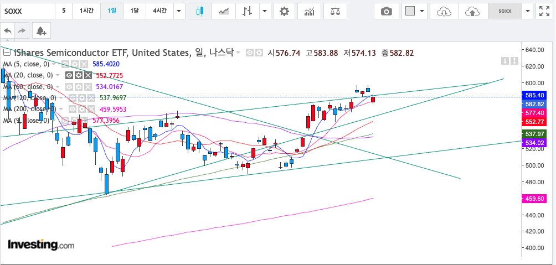Screen dimensions: 556x265
Task: Remove the MA 60 indicator
Action: 87,87
